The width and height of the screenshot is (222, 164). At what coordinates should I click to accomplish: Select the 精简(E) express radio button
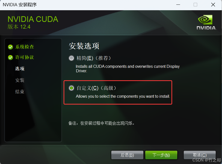(x=71, y=58)
